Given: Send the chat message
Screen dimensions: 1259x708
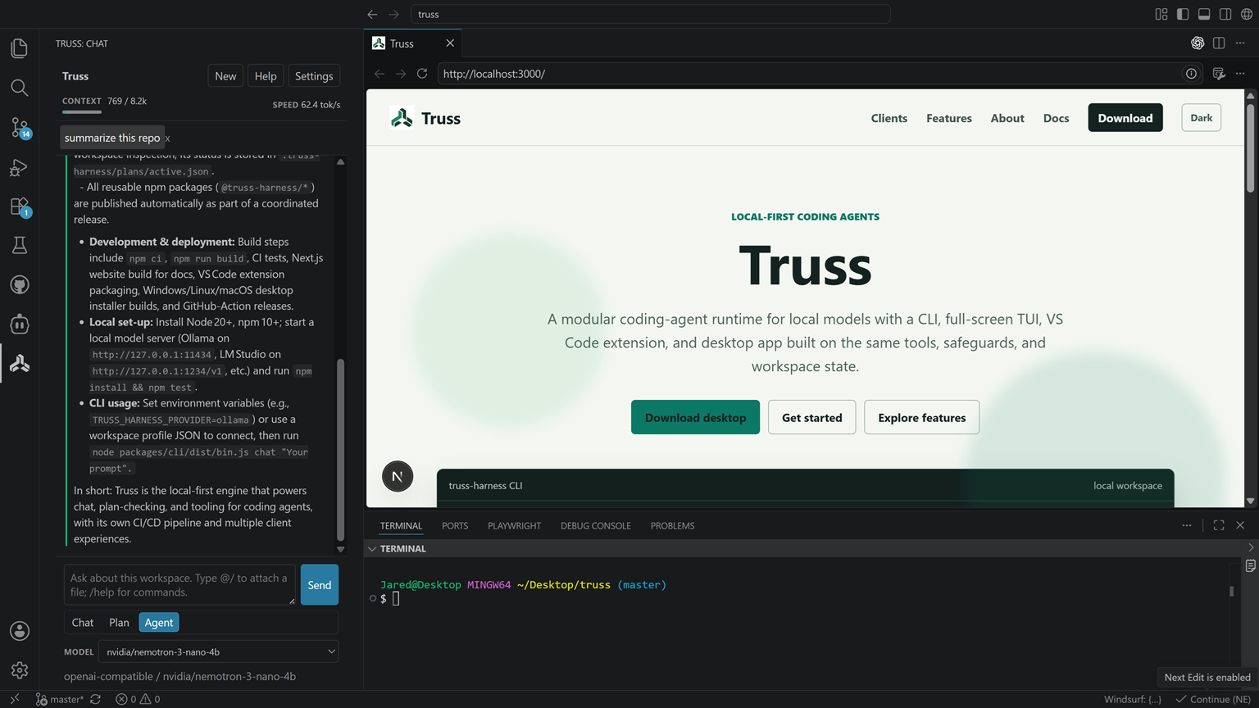Looking at the screenshot, I should click(x=320, y=585).
